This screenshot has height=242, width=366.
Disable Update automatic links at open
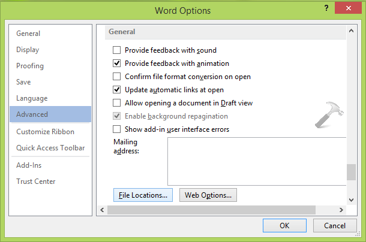[117, 89]
